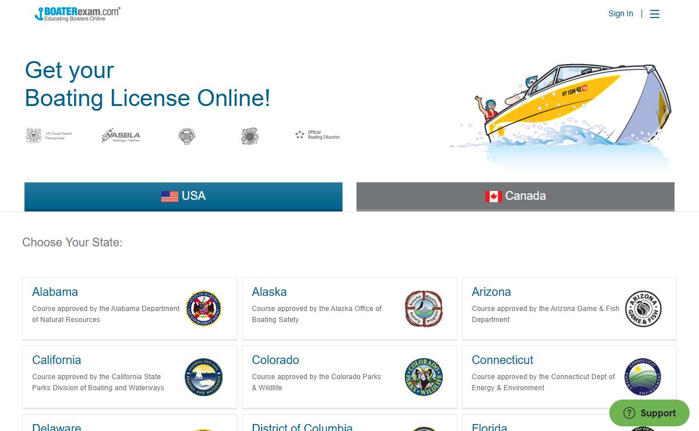Click the Alaska Office of Boating Safety description

(317, 314)
